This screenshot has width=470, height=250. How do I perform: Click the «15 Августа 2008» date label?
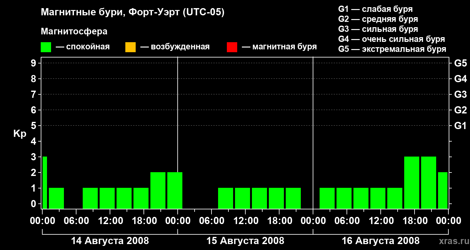(245, 241)
